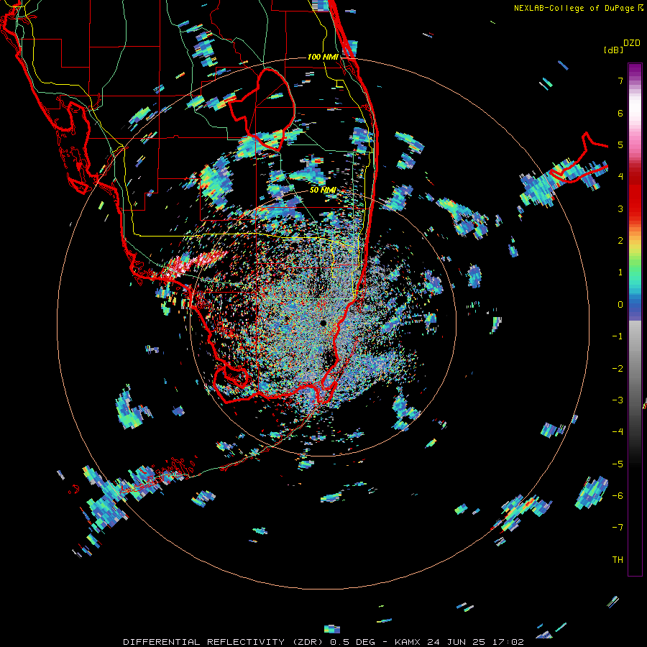Screen dimensions: 647x647
Task: Click the -5 value on color scale
Action: [618, 464]
